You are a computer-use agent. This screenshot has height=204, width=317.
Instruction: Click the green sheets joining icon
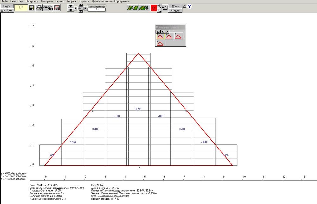(133, 8)
